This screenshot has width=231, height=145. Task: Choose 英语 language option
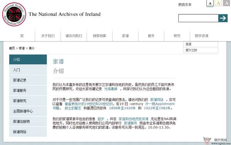201,44
